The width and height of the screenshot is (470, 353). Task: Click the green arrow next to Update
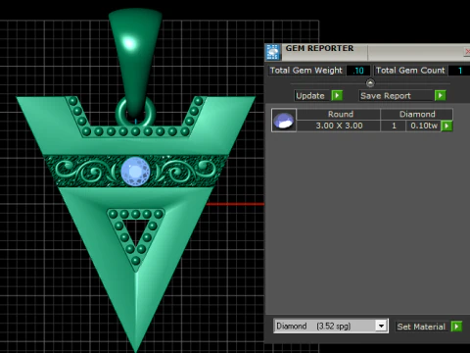(x=337, y=95)
